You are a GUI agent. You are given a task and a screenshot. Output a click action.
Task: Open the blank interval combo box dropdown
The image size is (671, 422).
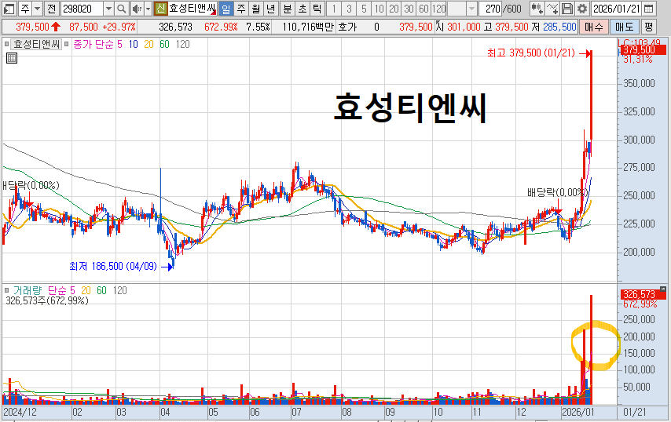coord(471,9)
